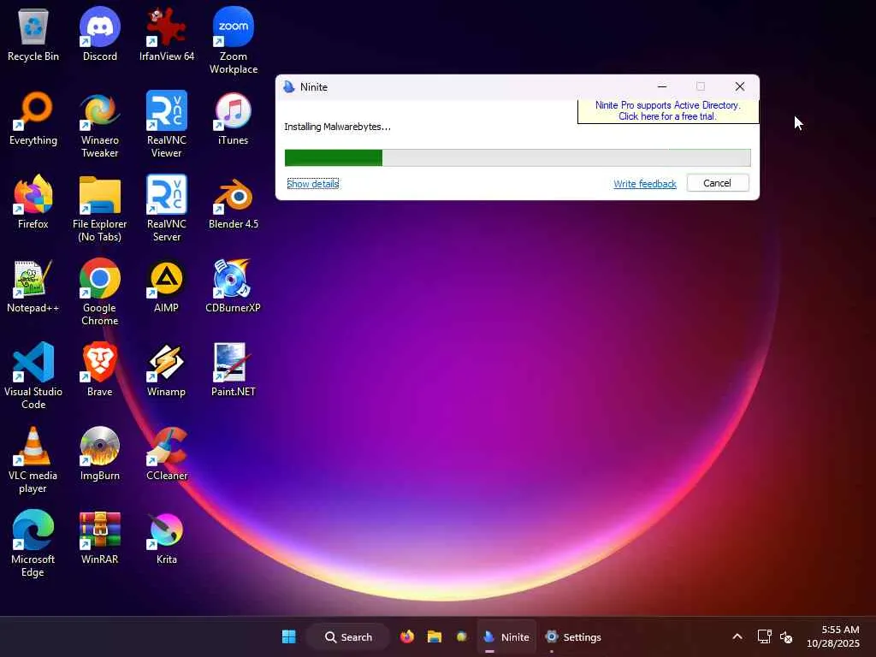The image size is (876, 657).
Task: Expand the hidden system tray icons
Action: click(737, 636)
